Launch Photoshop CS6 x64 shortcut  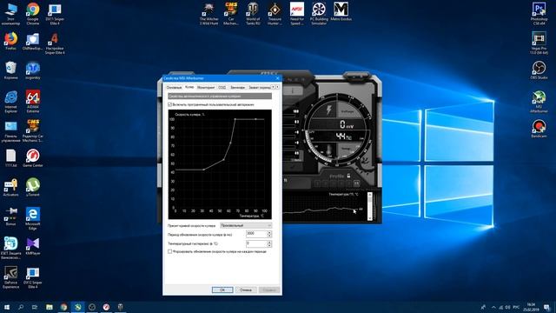539,14
